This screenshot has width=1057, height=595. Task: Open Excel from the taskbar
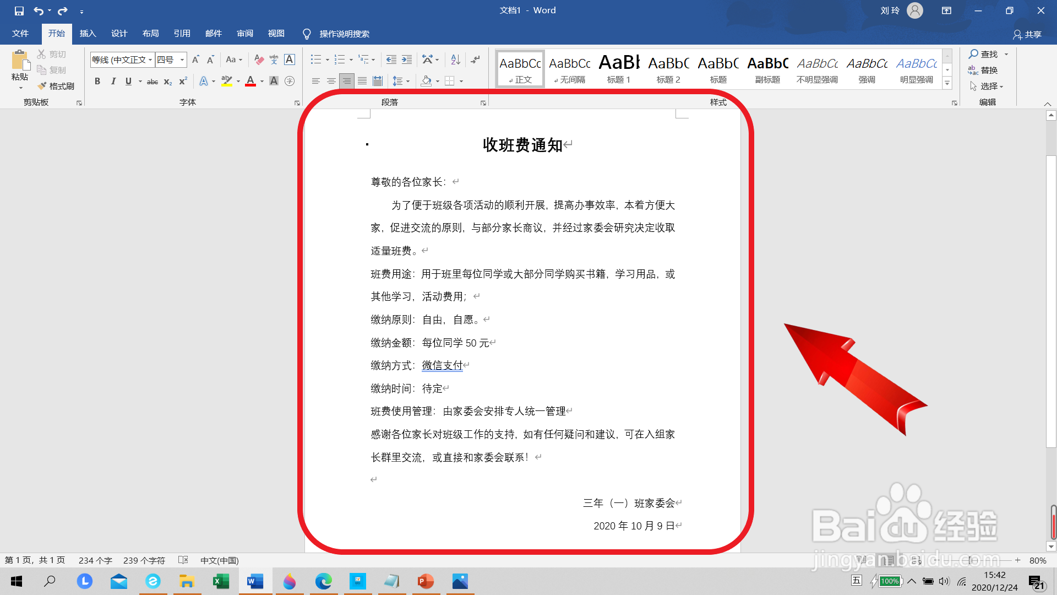221,581
